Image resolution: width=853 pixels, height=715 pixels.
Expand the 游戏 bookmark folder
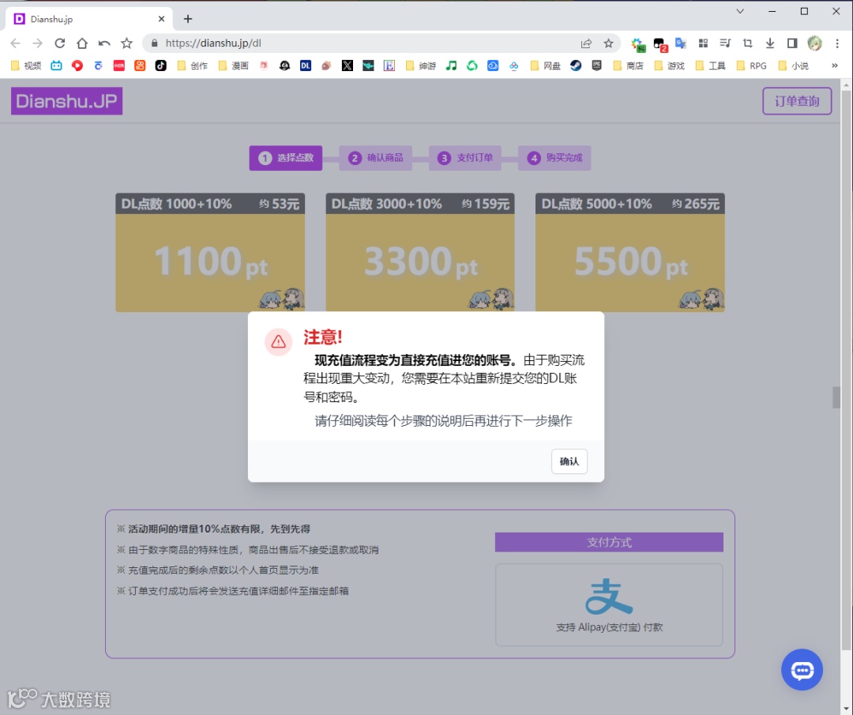point(670,66)
